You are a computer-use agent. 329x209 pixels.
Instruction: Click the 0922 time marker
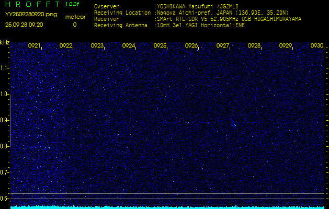point(66,45)
